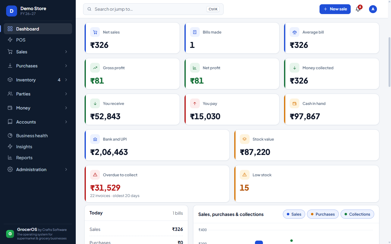
Task: Toggle the Sales chart series
Action: 294,214
